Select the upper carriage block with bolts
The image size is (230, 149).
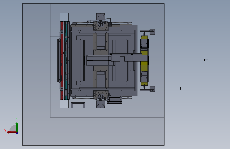pyautogui.click(x=101, y=26)
